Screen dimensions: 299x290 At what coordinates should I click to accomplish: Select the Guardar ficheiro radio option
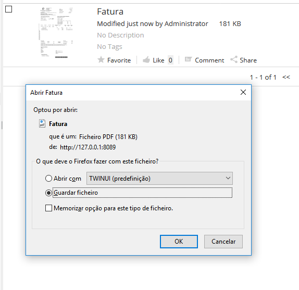click(x=48, y=193)
